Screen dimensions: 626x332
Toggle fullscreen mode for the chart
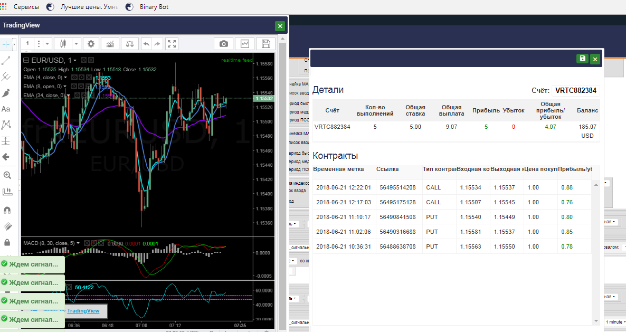click(172, 44)
